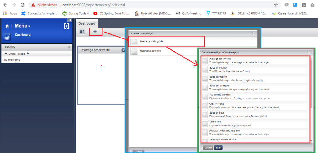Bookmark page with the star icon

pos(276,5)
